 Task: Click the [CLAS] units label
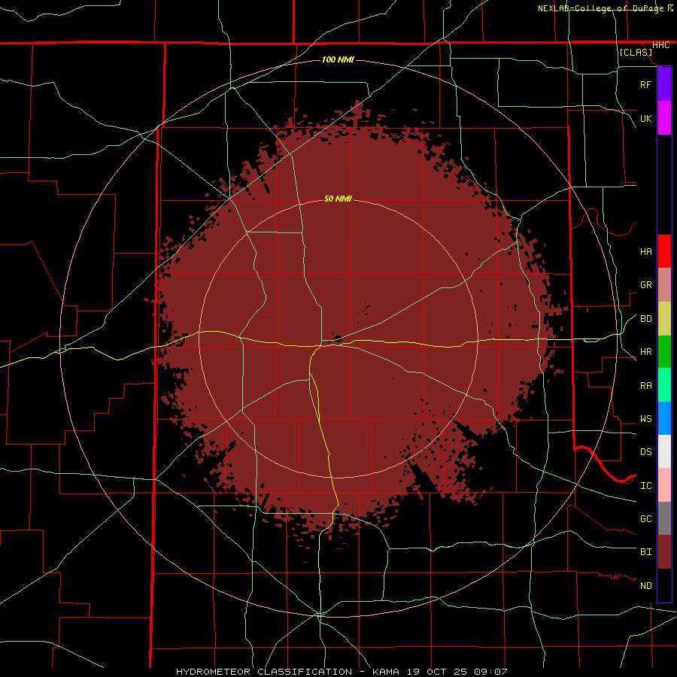click(x=636, y=52)
